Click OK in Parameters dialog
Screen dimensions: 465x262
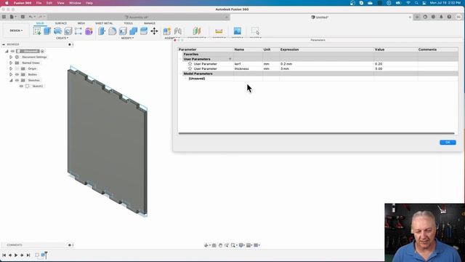point(448,143)
